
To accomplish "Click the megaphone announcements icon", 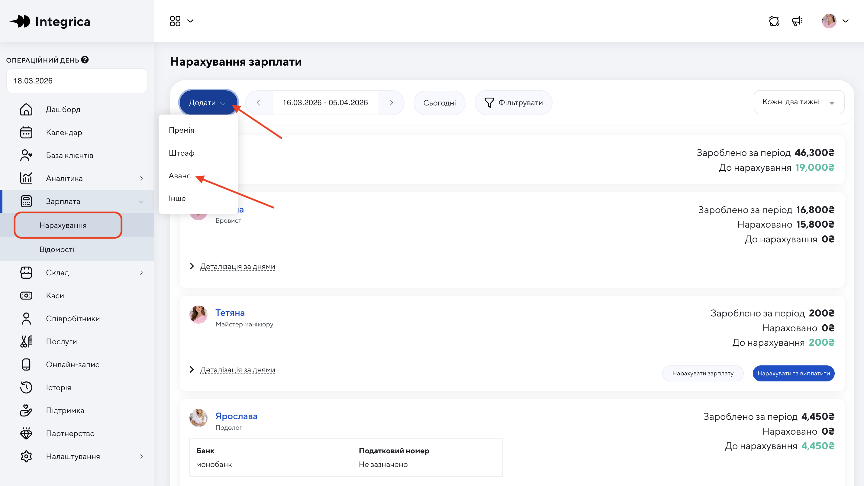I will coord(797,21).
